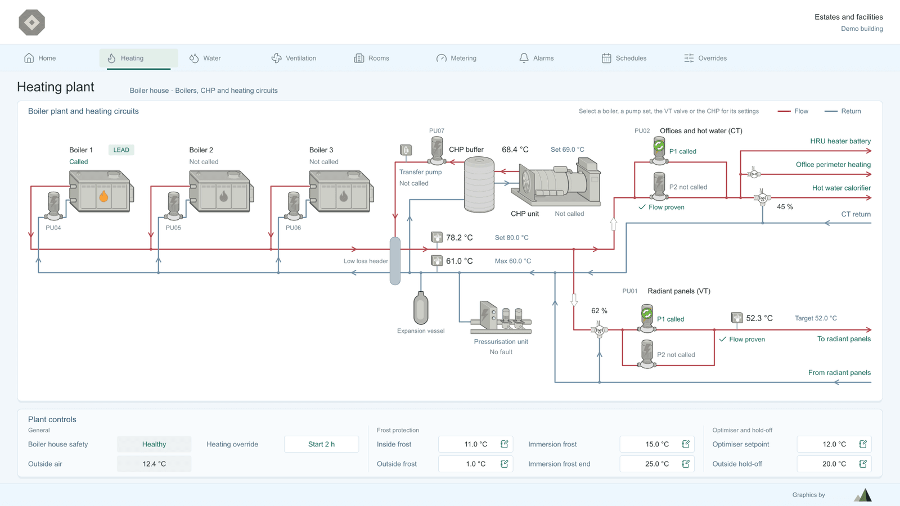Open the Schedules tab
This screenshot has width=900, height=506.
pos(624,58)
